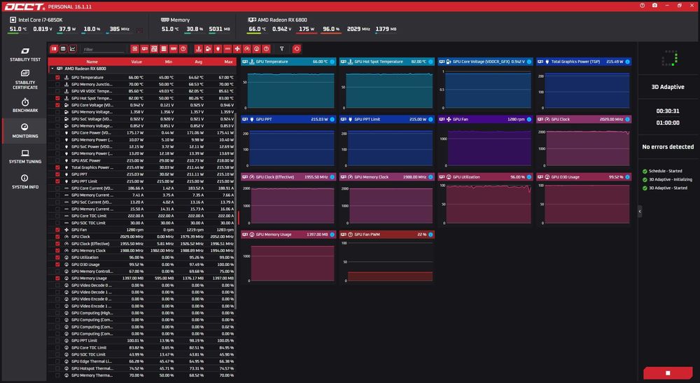This screenshot has height=383, width=700.
Task: Uncheck the GPU Utilization row checkbox
Action: (57, 257)
